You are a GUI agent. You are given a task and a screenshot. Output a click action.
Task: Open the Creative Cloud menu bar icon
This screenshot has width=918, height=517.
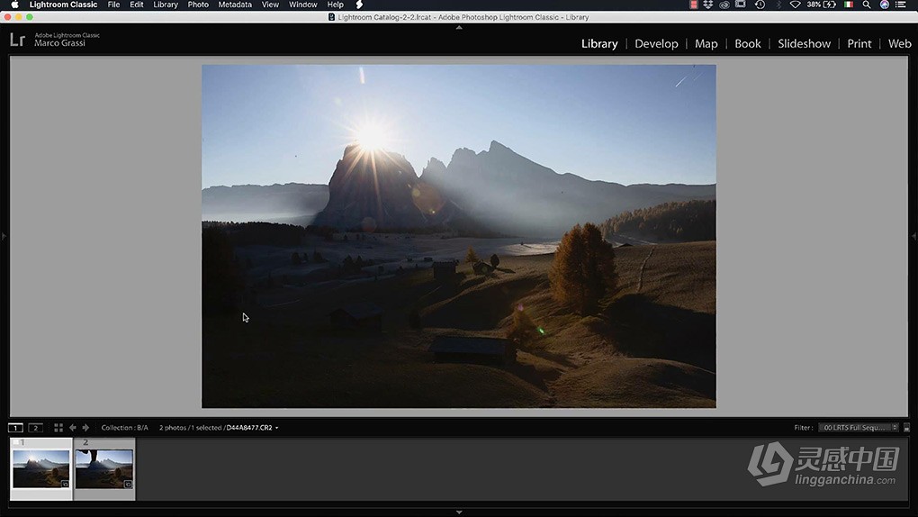724,5
